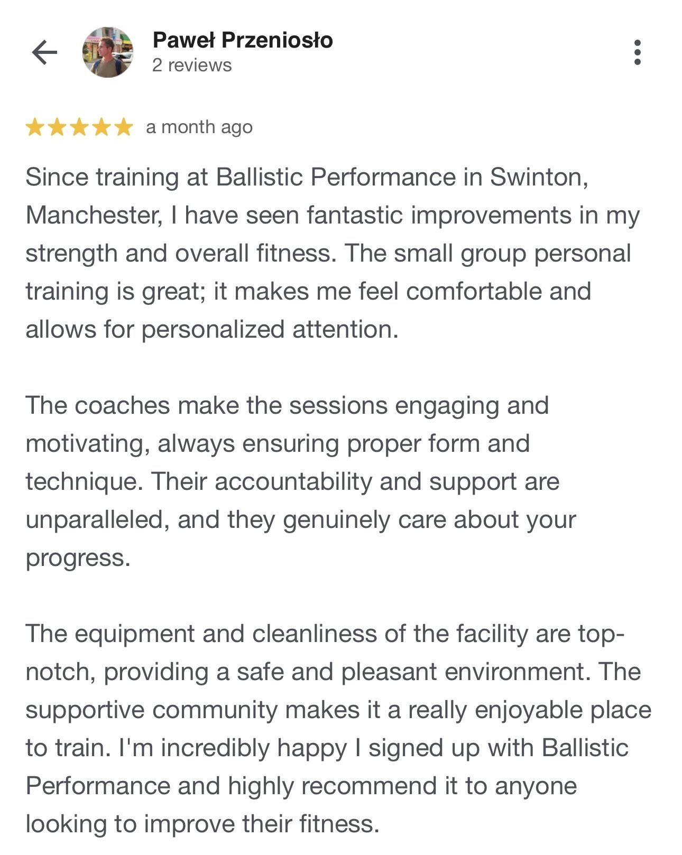Click the third rating star
The image size is (682, 855).
[79, 127]
